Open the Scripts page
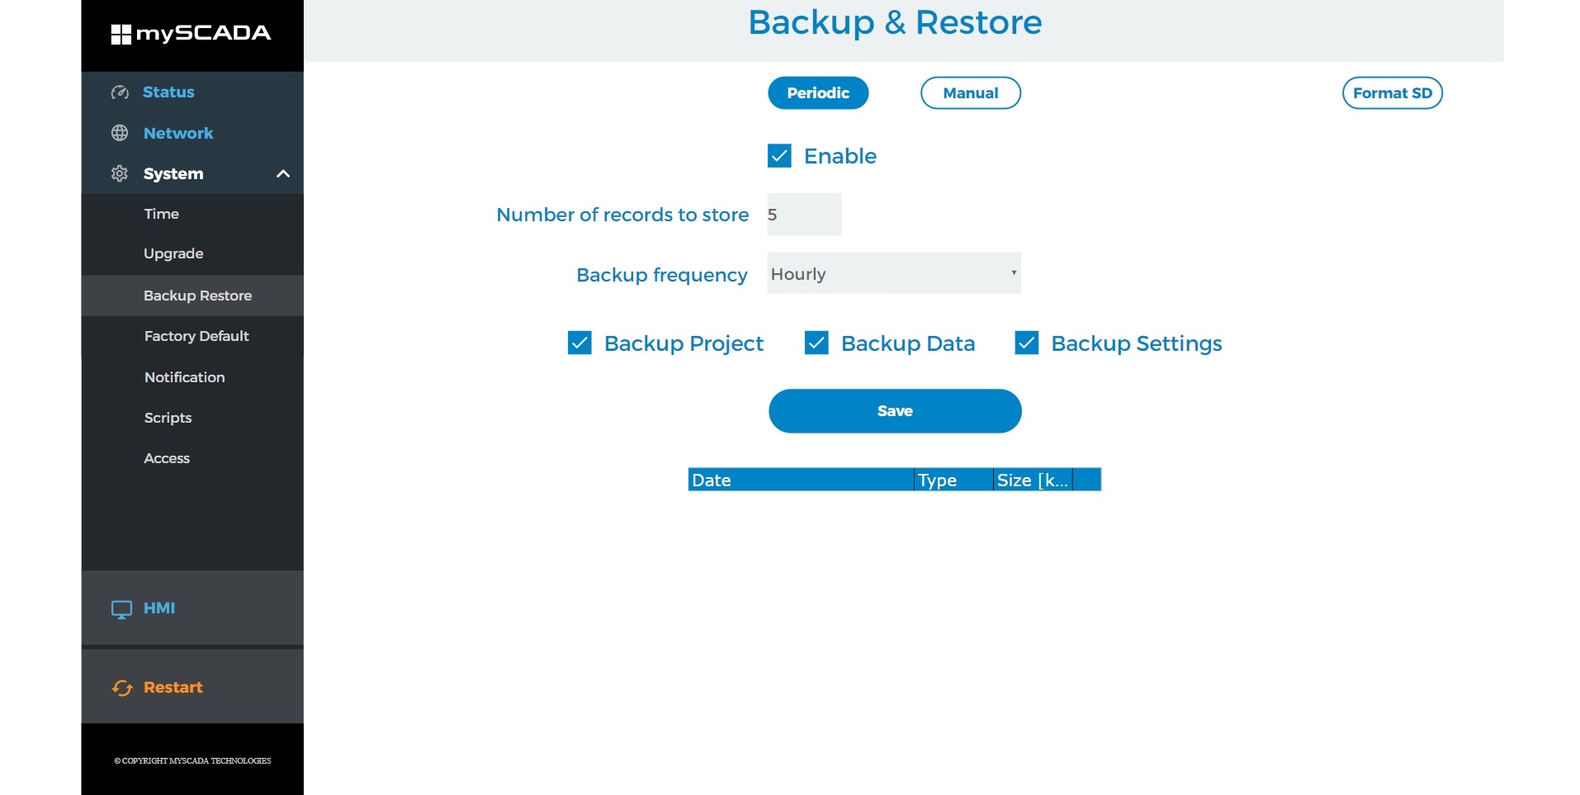 coord(168,418)
